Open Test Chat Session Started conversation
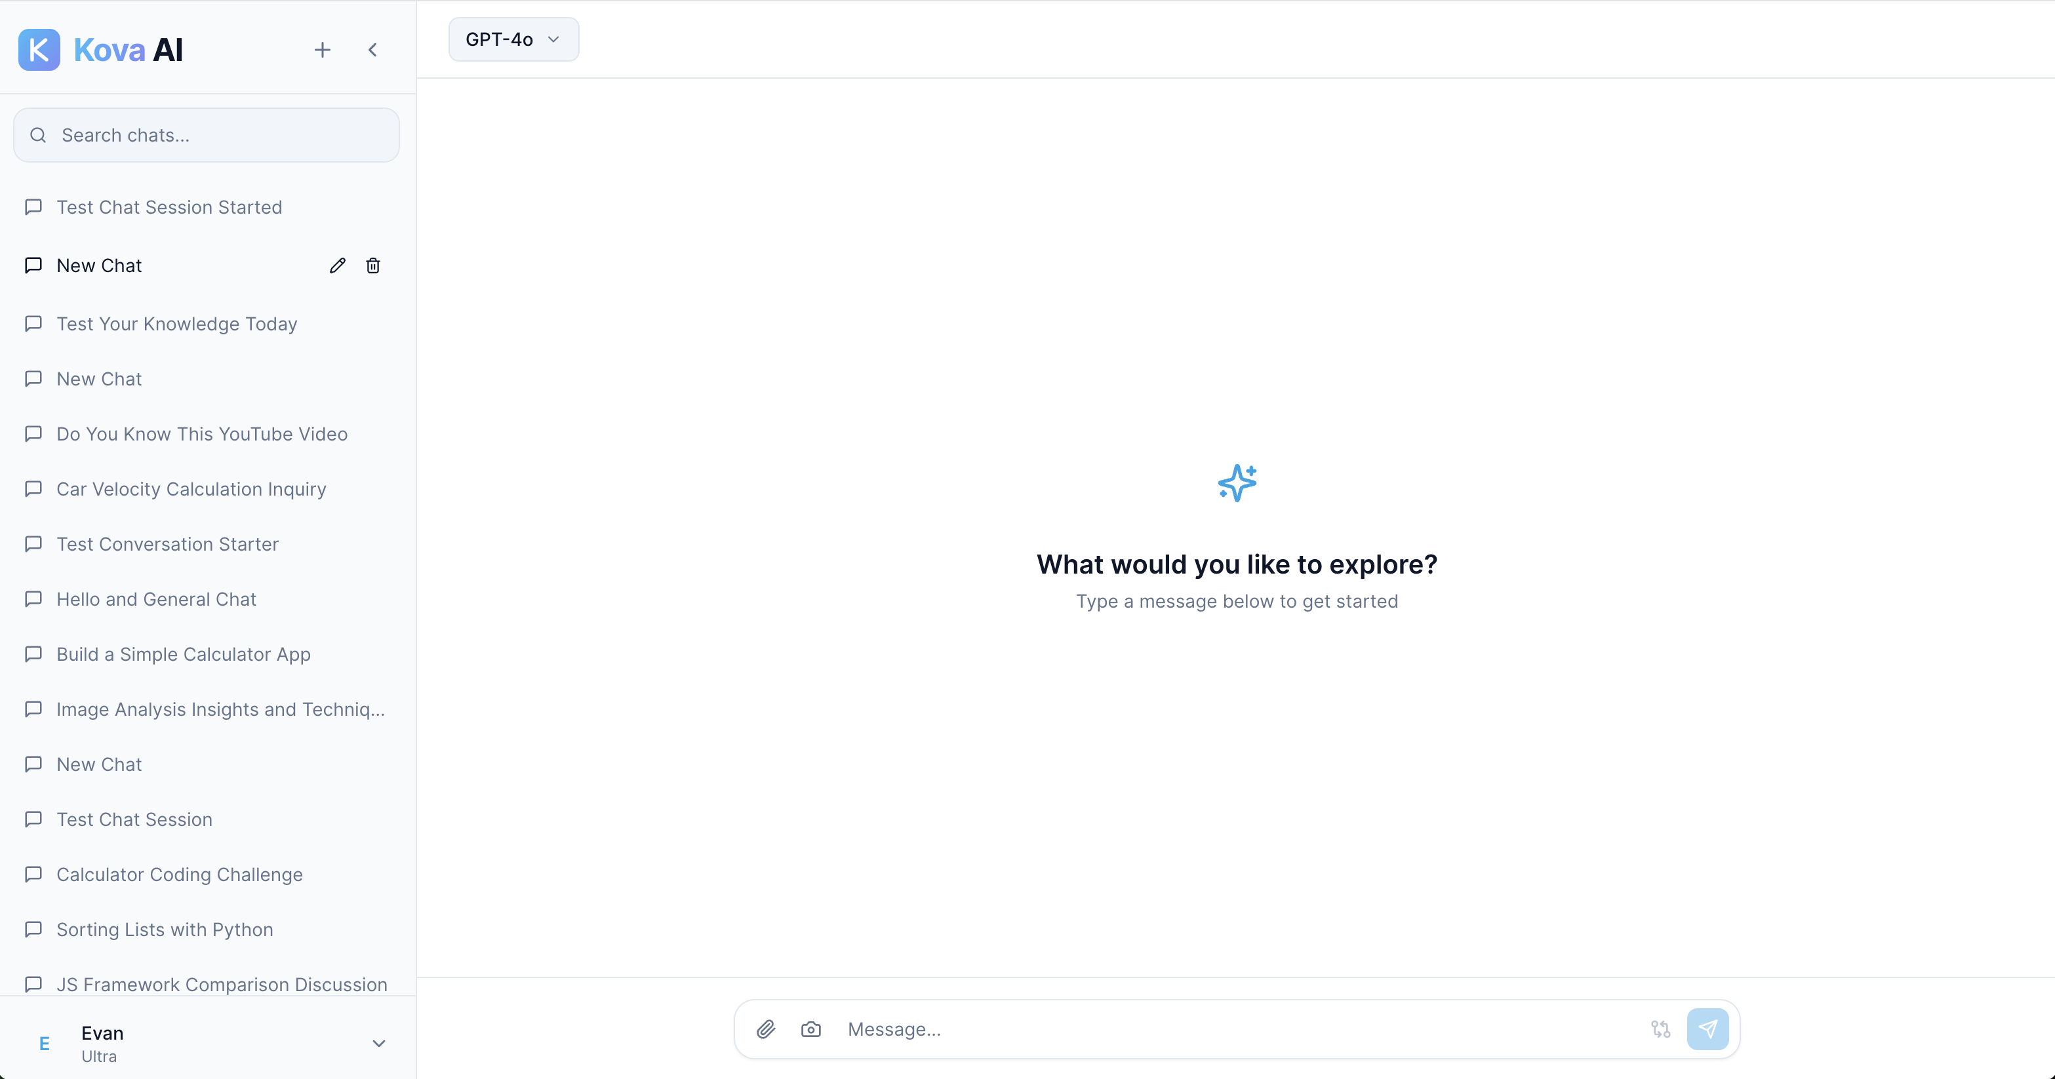The width and height of the screenshot is (2055, 1079). pos(169,207)
